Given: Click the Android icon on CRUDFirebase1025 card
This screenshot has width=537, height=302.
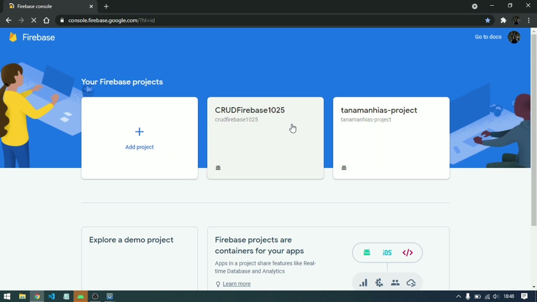Looking at the screenshot, I should click(x=218, y=168).
